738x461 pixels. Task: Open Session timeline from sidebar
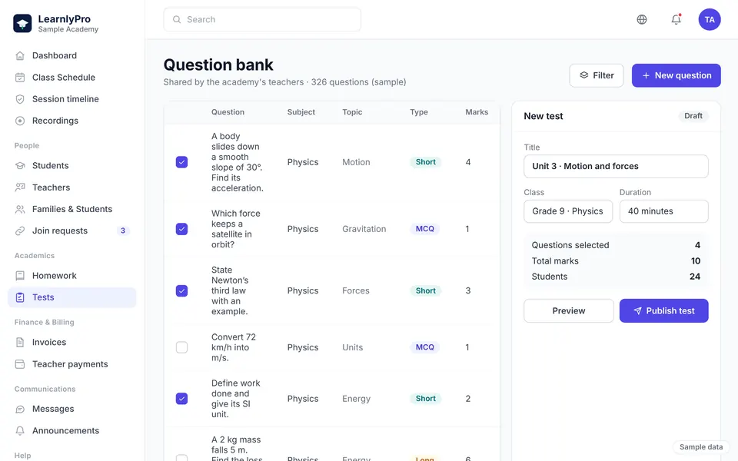coord(72,99)
